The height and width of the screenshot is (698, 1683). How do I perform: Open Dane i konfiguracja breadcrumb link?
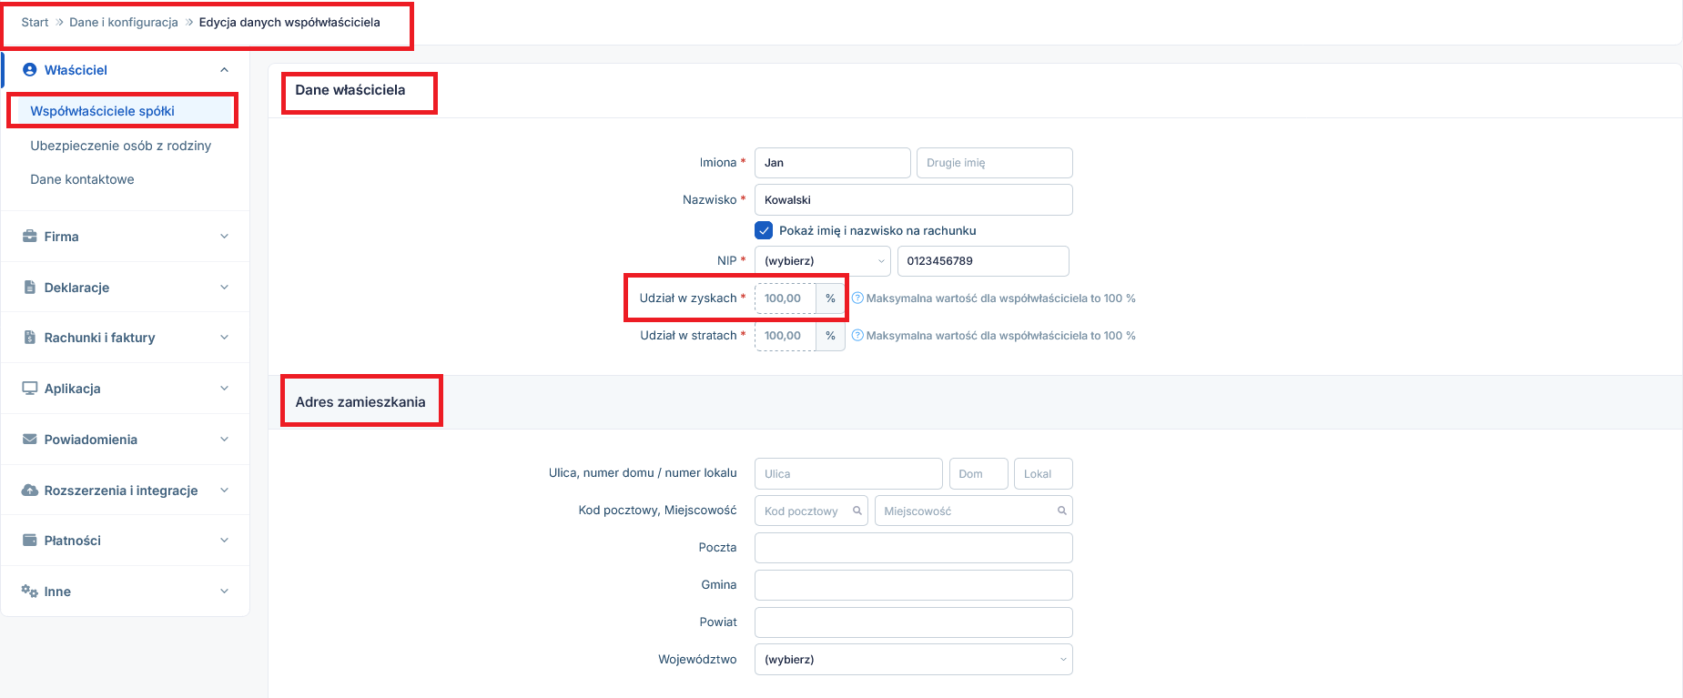pyautogui.click(x=124, y=23)
